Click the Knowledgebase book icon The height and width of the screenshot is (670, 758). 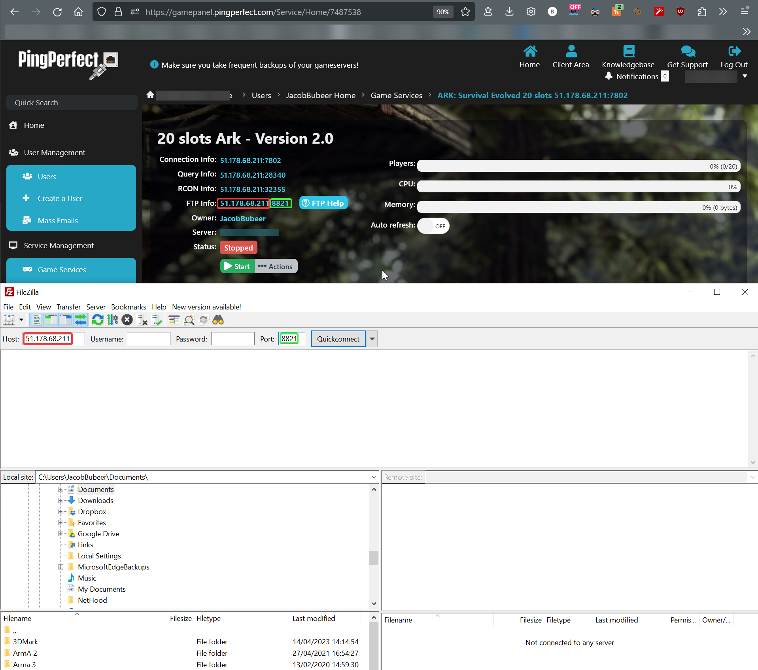tap(628, 51)
